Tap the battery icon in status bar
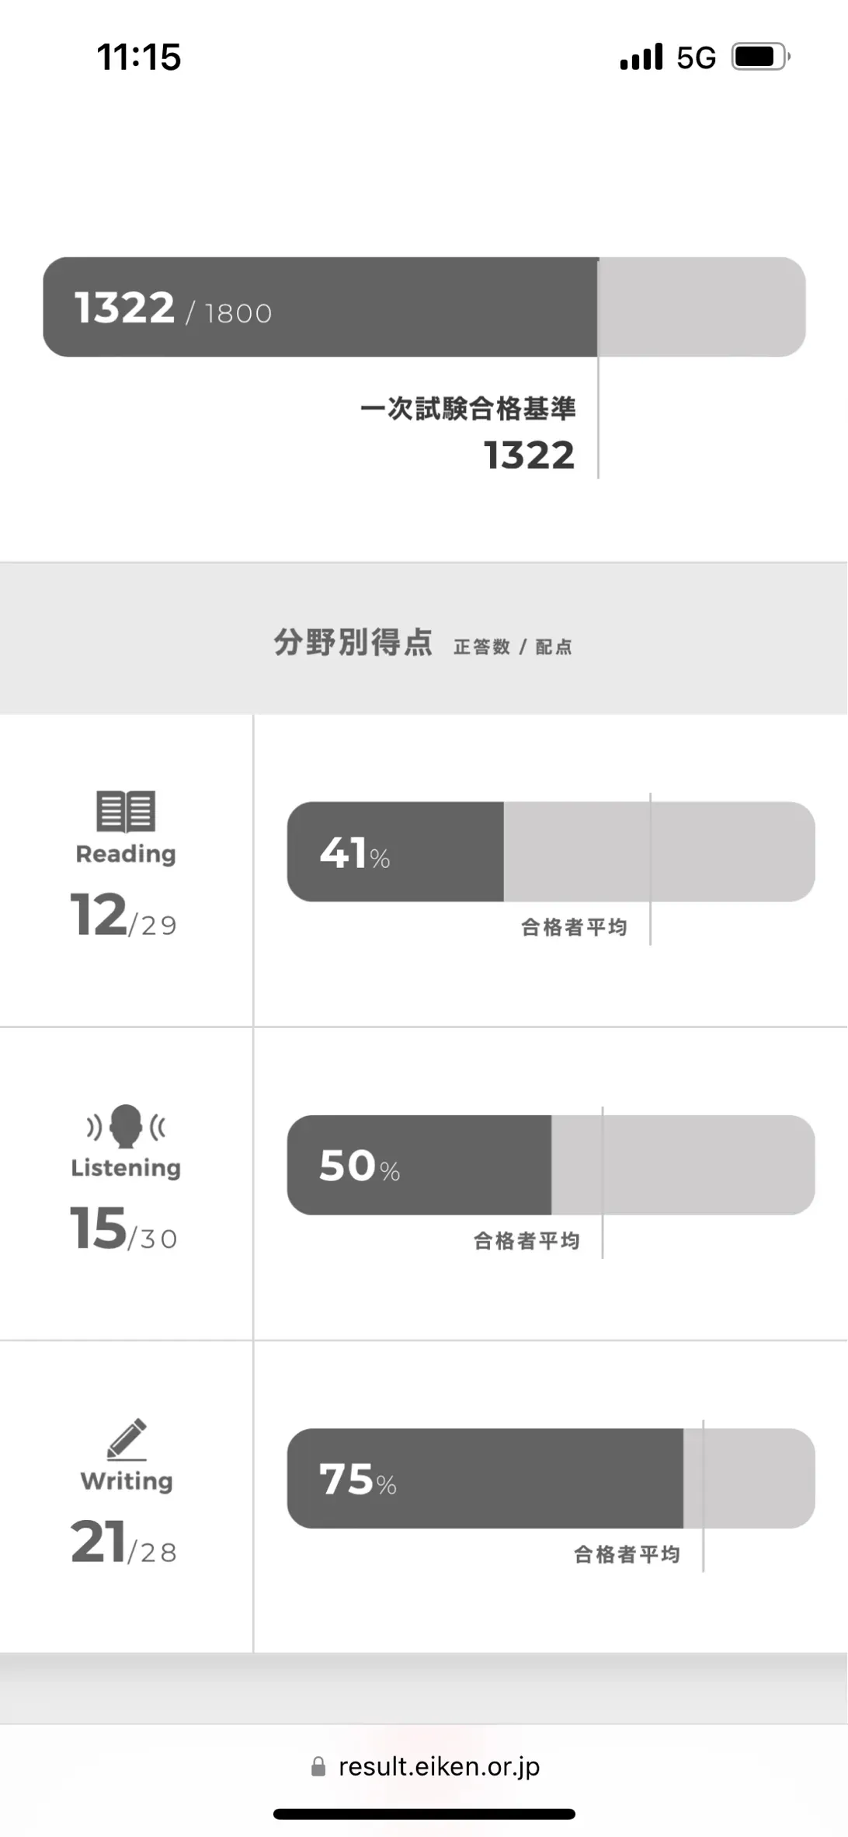The image size is (848, 1837). (x=762, y=57)
